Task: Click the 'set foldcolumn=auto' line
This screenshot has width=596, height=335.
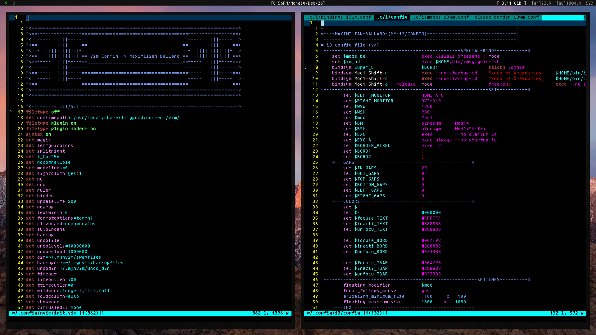Action: click(x=52, y=297)
